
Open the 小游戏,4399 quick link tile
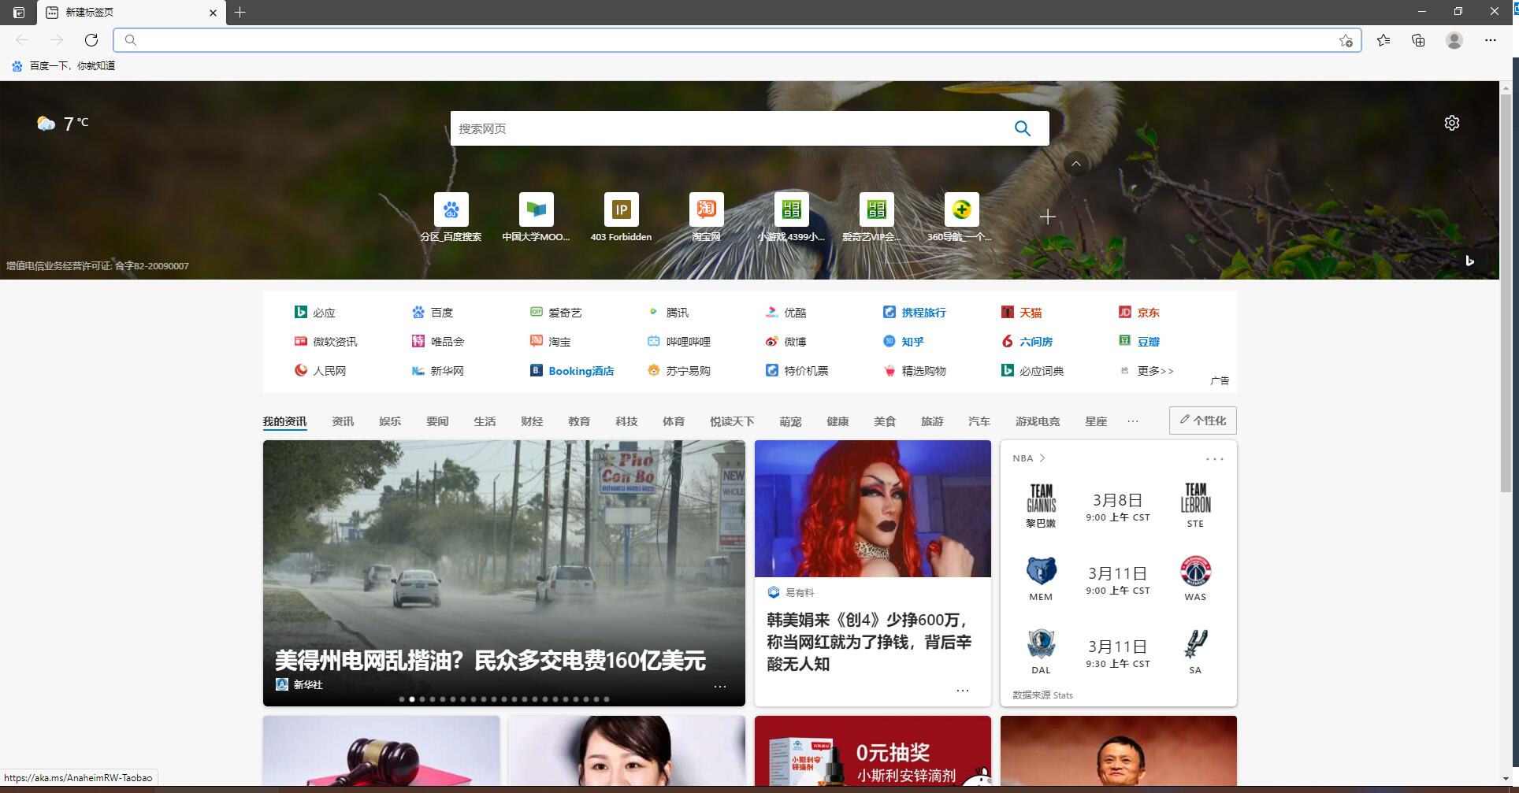click(791, 217)
